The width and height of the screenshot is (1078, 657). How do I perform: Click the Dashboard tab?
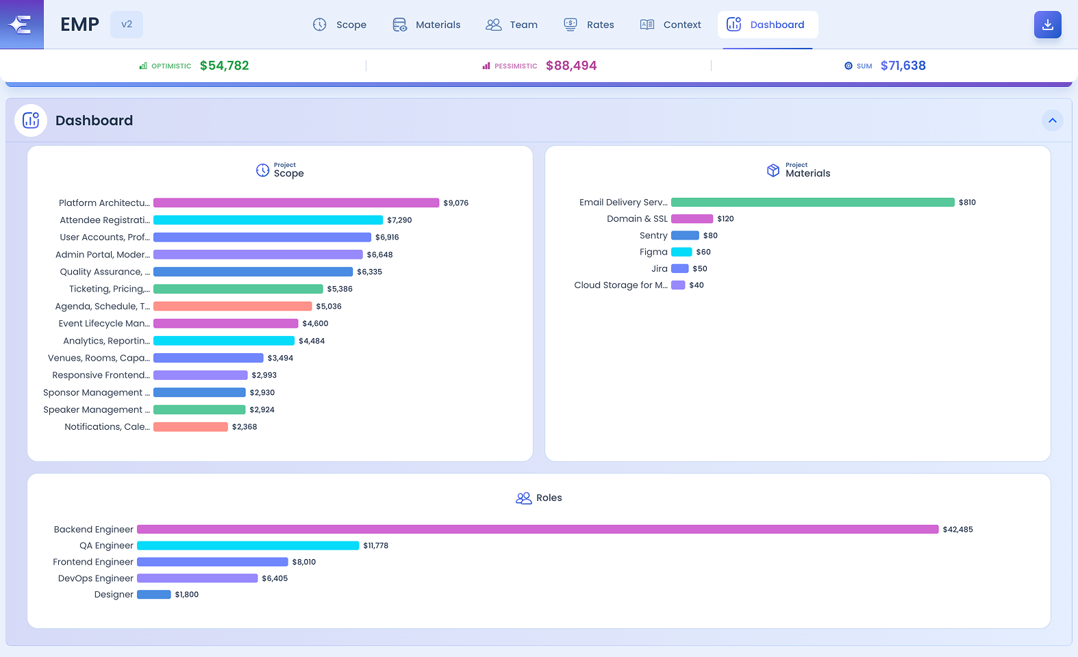point(768,25)
